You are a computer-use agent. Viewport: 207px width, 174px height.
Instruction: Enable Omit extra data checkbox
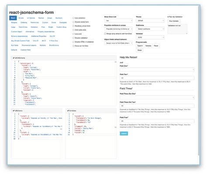pyautogui.click(x=73, y=30)
